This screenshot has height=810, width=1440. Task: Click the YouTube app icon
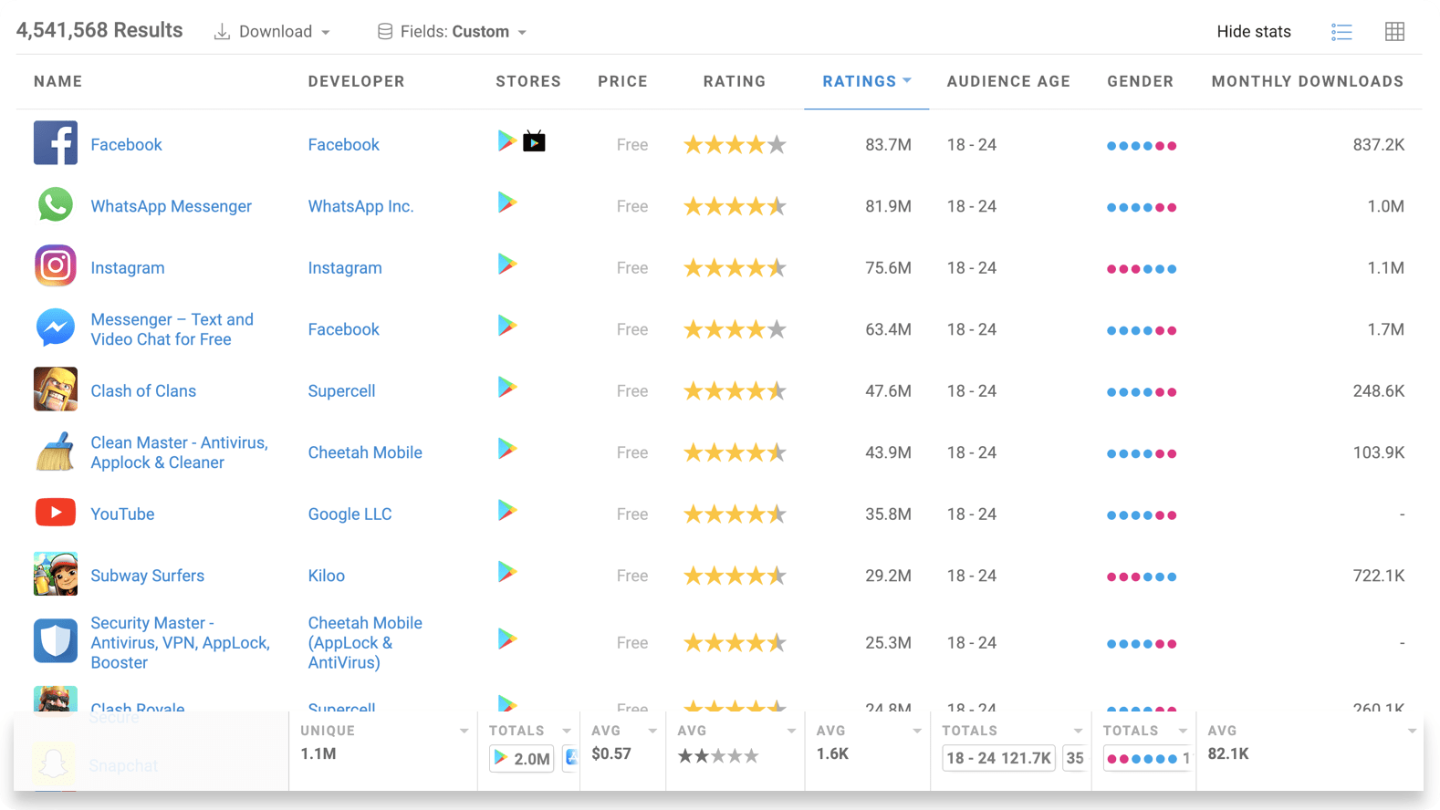(x=56, y=513)
